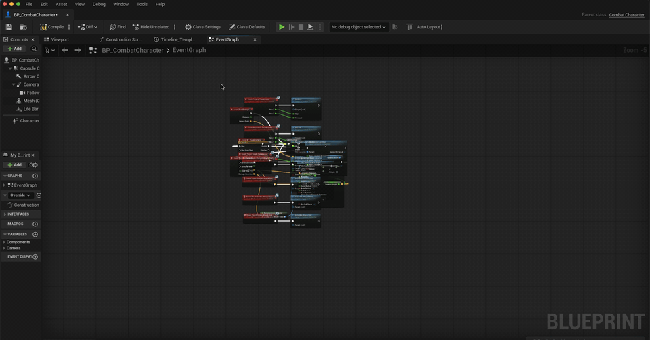Image resolution: width=650 pixels, height=340 pixels.
Task: Add a new graph with plus icon
Action: [x=35, y=176]
